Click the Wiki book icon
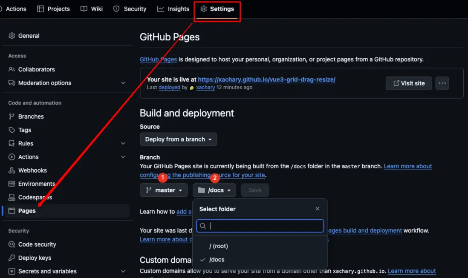Screen dimensions: 468x278 coord(84,9)
